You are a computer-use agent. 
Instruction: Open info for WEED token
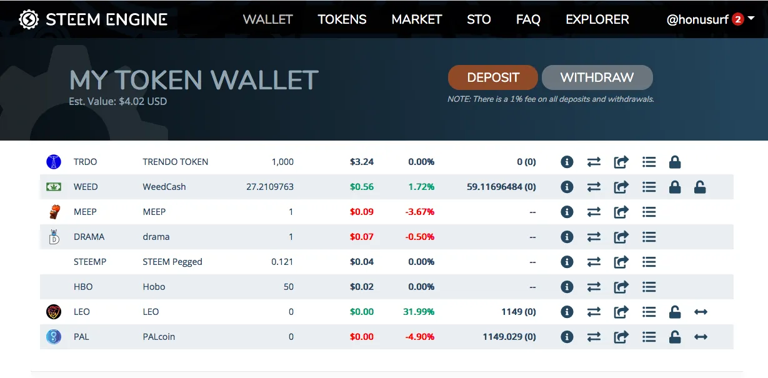pos(567,187)
